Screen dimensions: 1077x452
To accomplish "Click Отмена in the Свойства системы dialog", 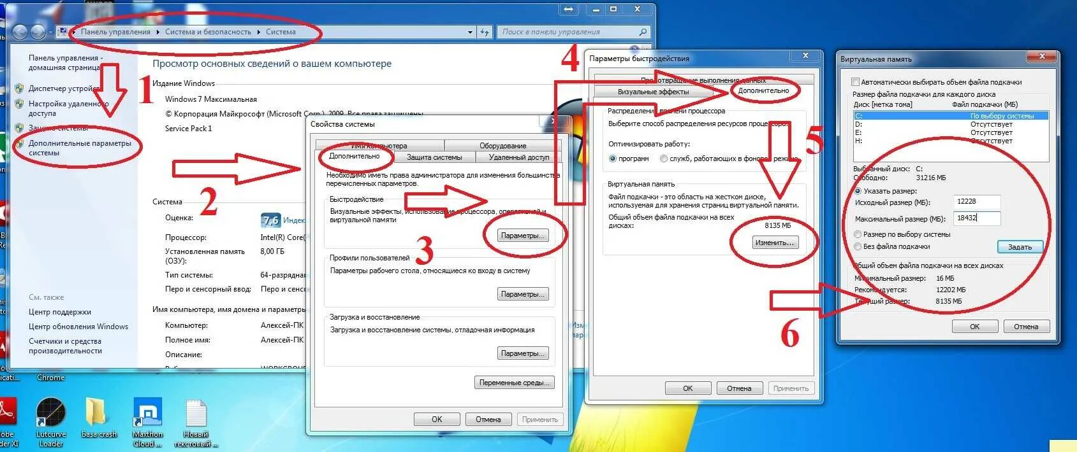I will [x=488, y=420].
